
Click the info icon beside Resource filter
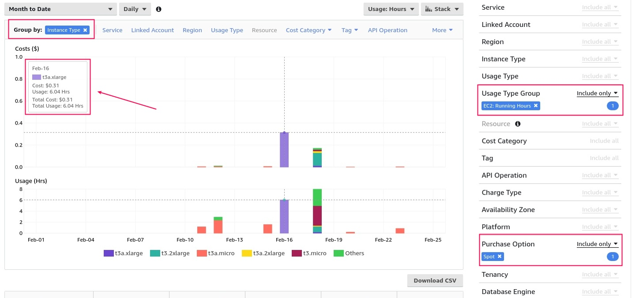pyautogui.click(x=518, y=124)
